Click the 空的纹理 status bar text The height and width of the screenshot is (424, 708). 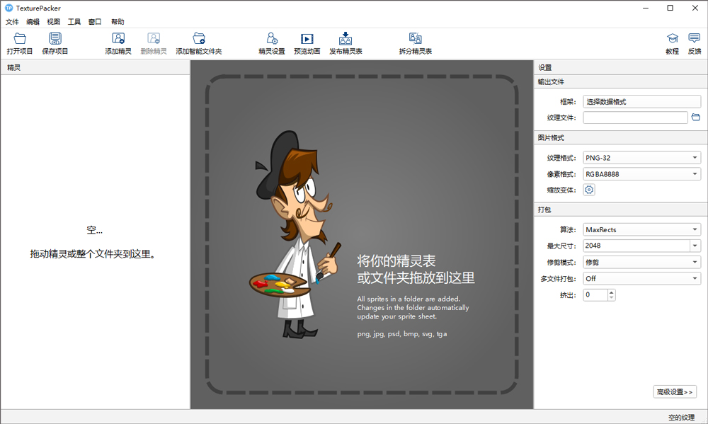coord(681,417)
